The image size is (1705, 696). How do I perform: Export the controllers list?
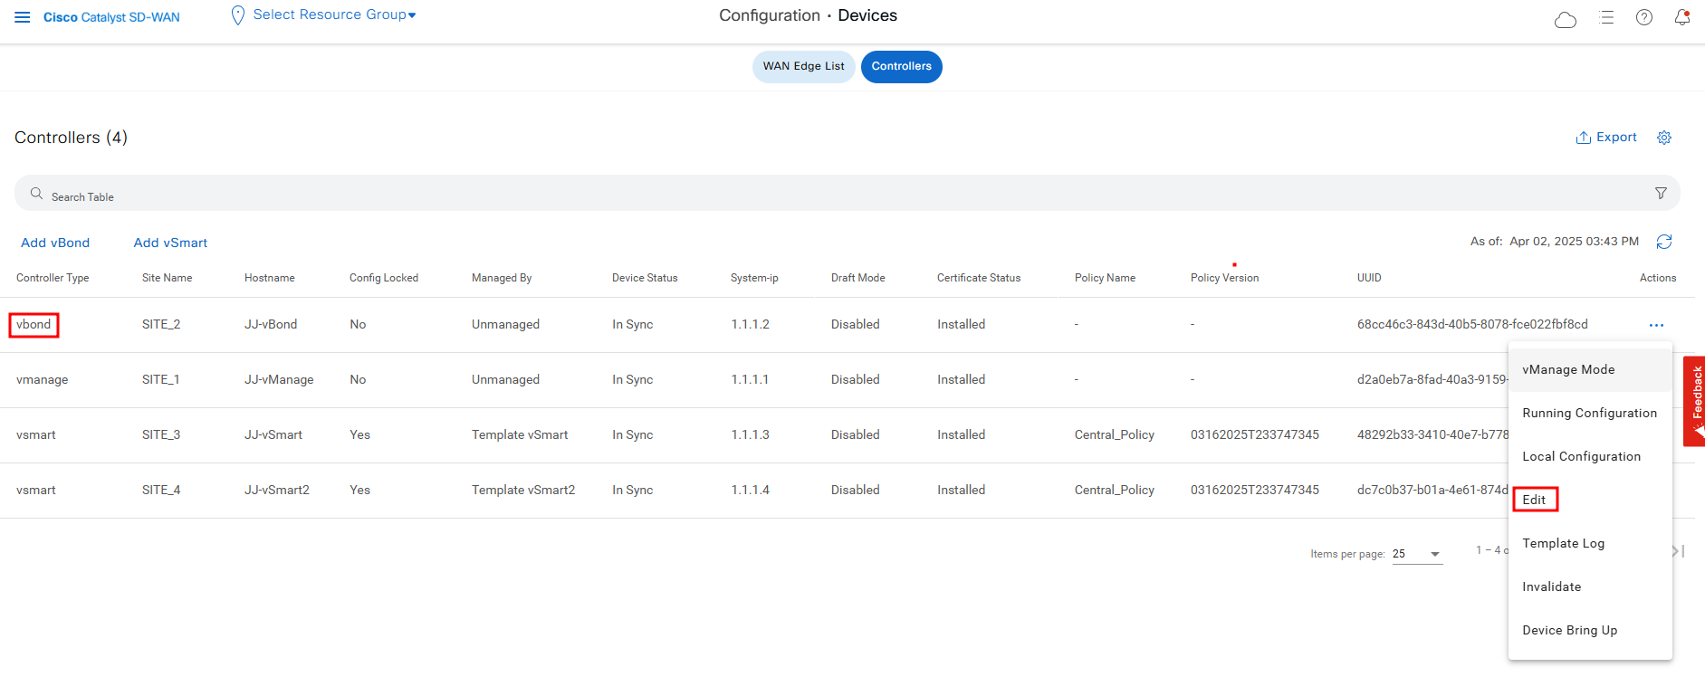(1606, 138)
